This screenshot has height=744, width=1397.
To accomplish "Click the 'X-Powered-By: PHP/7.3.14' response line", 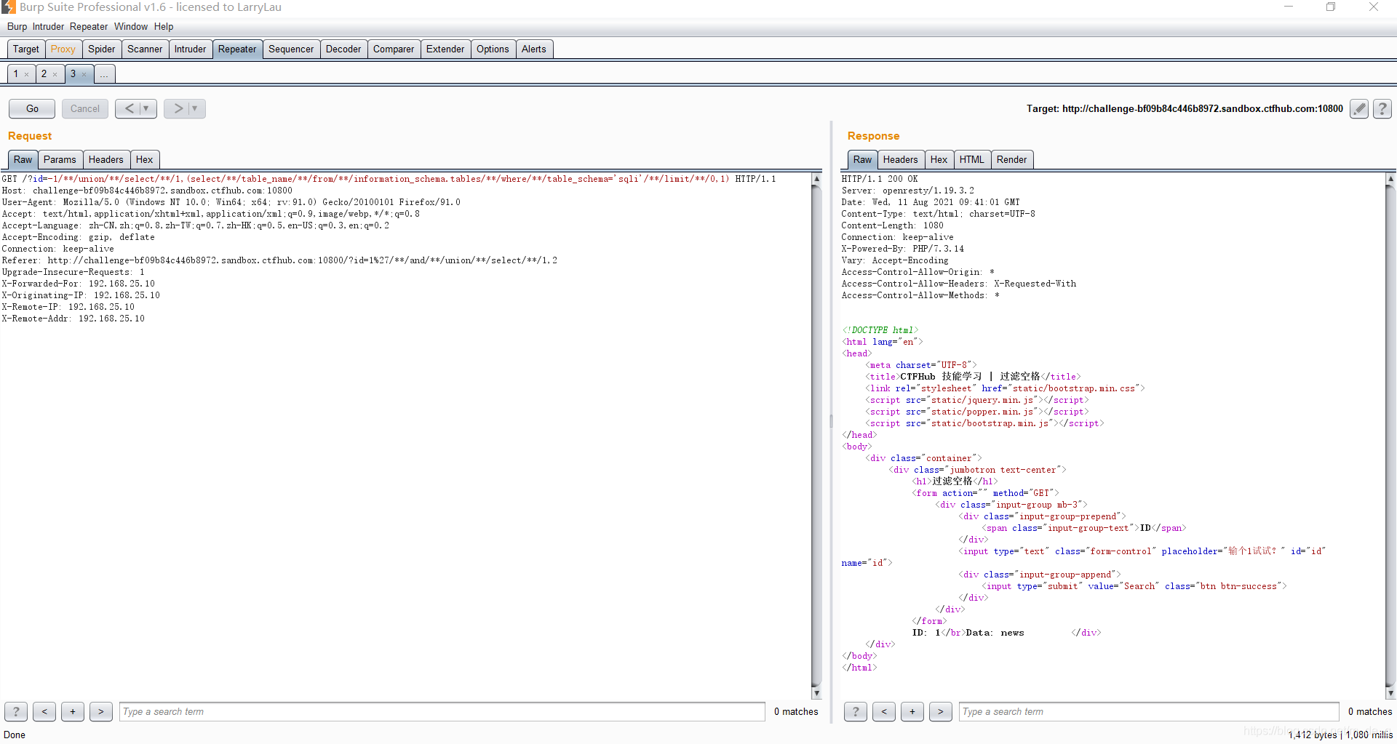I will click(x=902, y=249).
